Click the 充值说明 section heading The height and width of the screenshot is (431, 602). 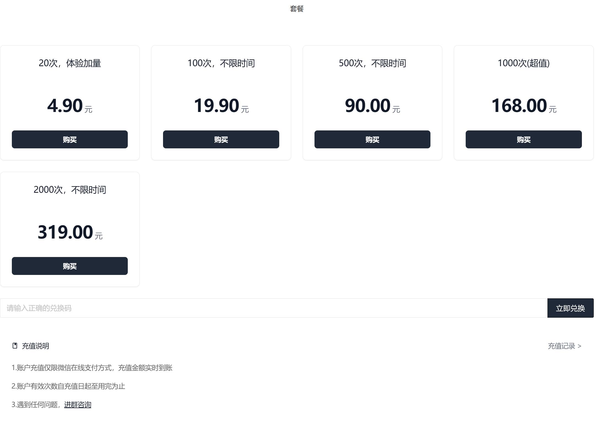tap(36, 346)
